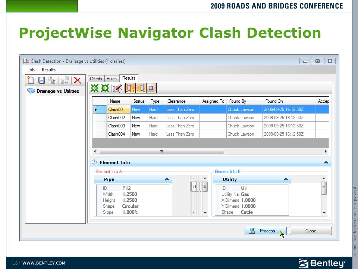Click the Bentley logo

pyautogui.click(x=321, y=263)
